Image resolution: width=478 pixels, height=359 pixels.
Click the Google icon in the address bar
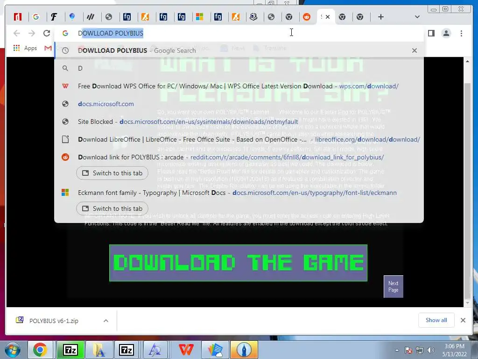click(x=65, y=33)
